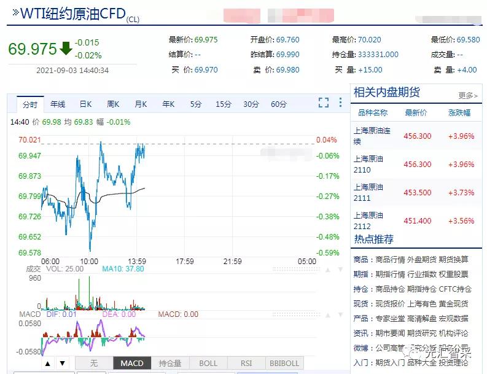Click the 宏观数据 link
487x374 pixels.
click(x=453, y=318)
